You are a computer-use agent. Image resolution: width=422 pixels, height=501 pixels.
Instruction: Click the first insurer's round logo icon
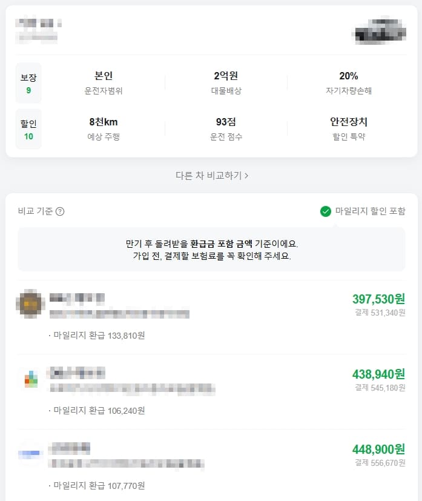tap(30, 305)
